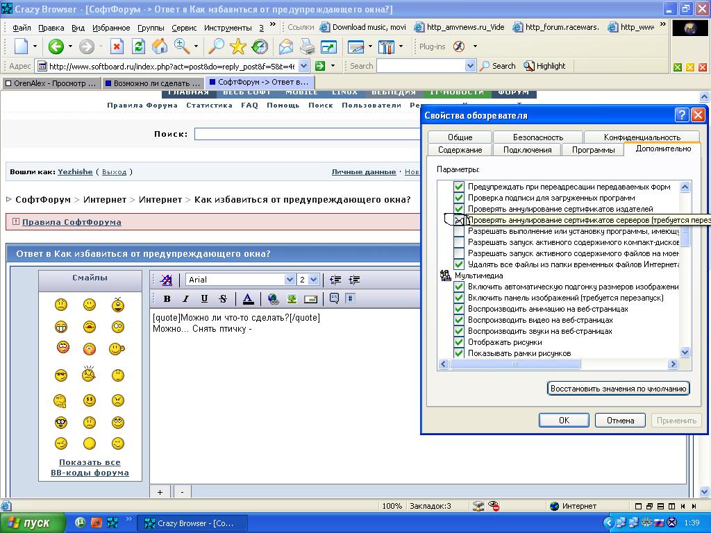
Task: Click the Yezhishe username link
Action: pos(75,172)
